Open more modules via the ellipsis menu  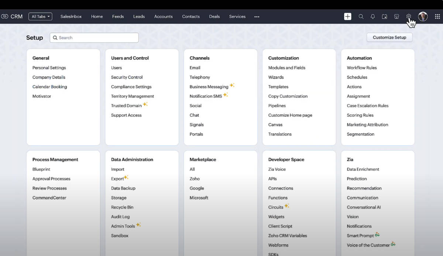[257, 17]
